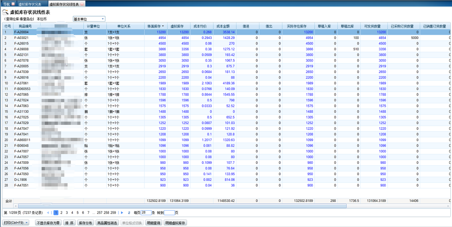Go to previous page using the left arrow icon
Image resolution: width=452 pixels, height=227 pixels.
coord(49,213)
